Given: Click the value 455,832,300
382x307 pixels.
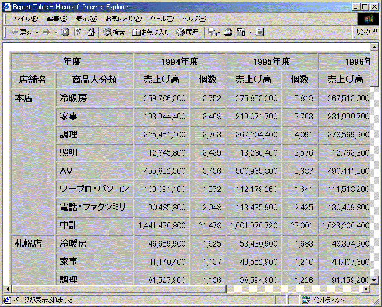Looking at the screenshot, I should click(165, 171).
